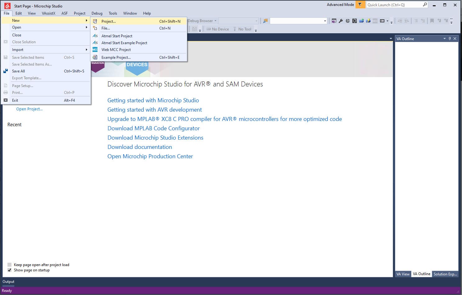
Task: Click the chip icon beside No Device
Action: [209, 29]
